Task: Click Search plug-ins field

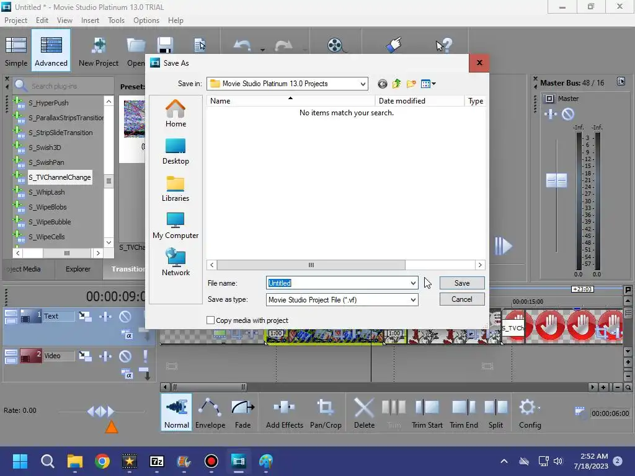Action: click(64, 86)
